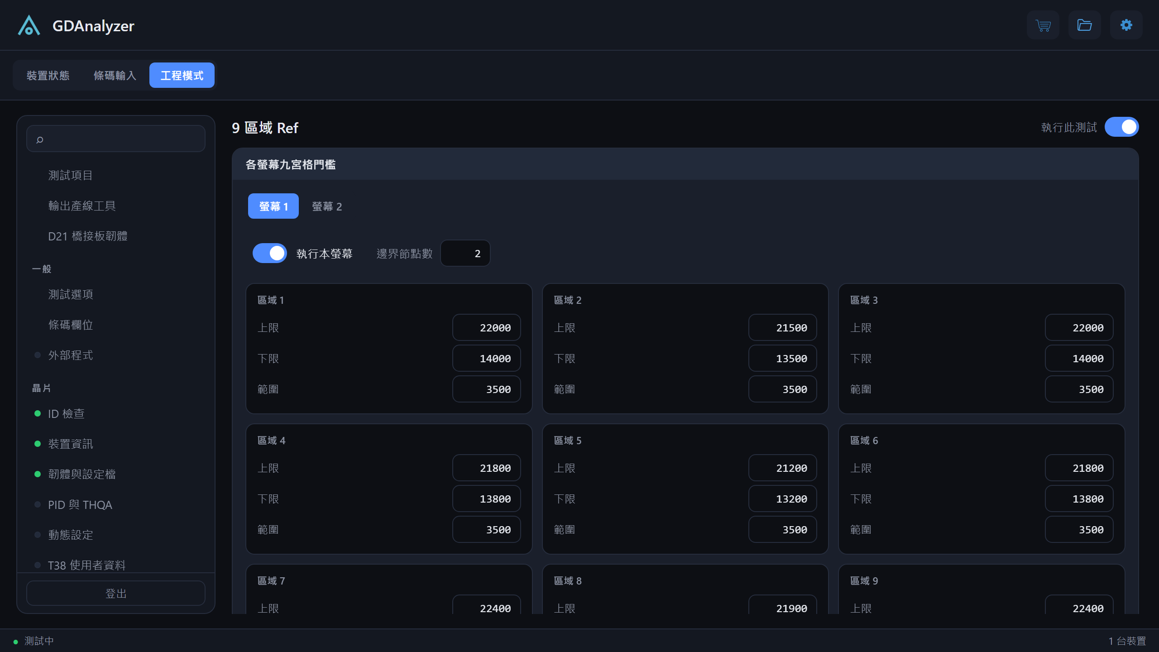This screenshot has width=1159, height=652.
Task: Open settings gear icon
Action: 1126,25
